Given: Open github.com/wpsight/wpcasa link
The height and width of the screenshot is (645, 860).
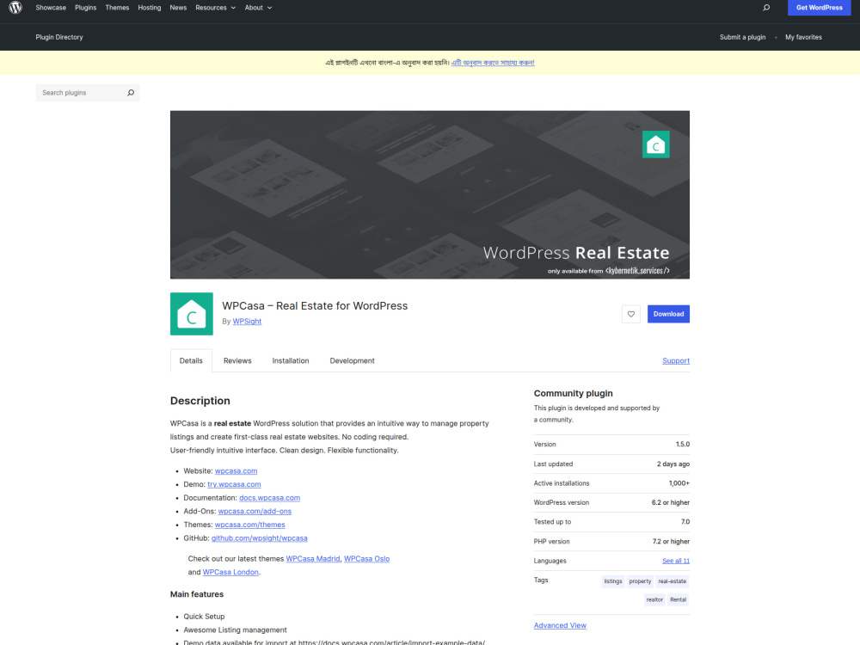Looking at the screenshot, I should [x=260, y=538].
